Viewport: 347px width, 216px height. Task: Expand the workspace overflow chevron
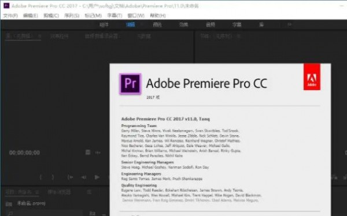point(289,25)
